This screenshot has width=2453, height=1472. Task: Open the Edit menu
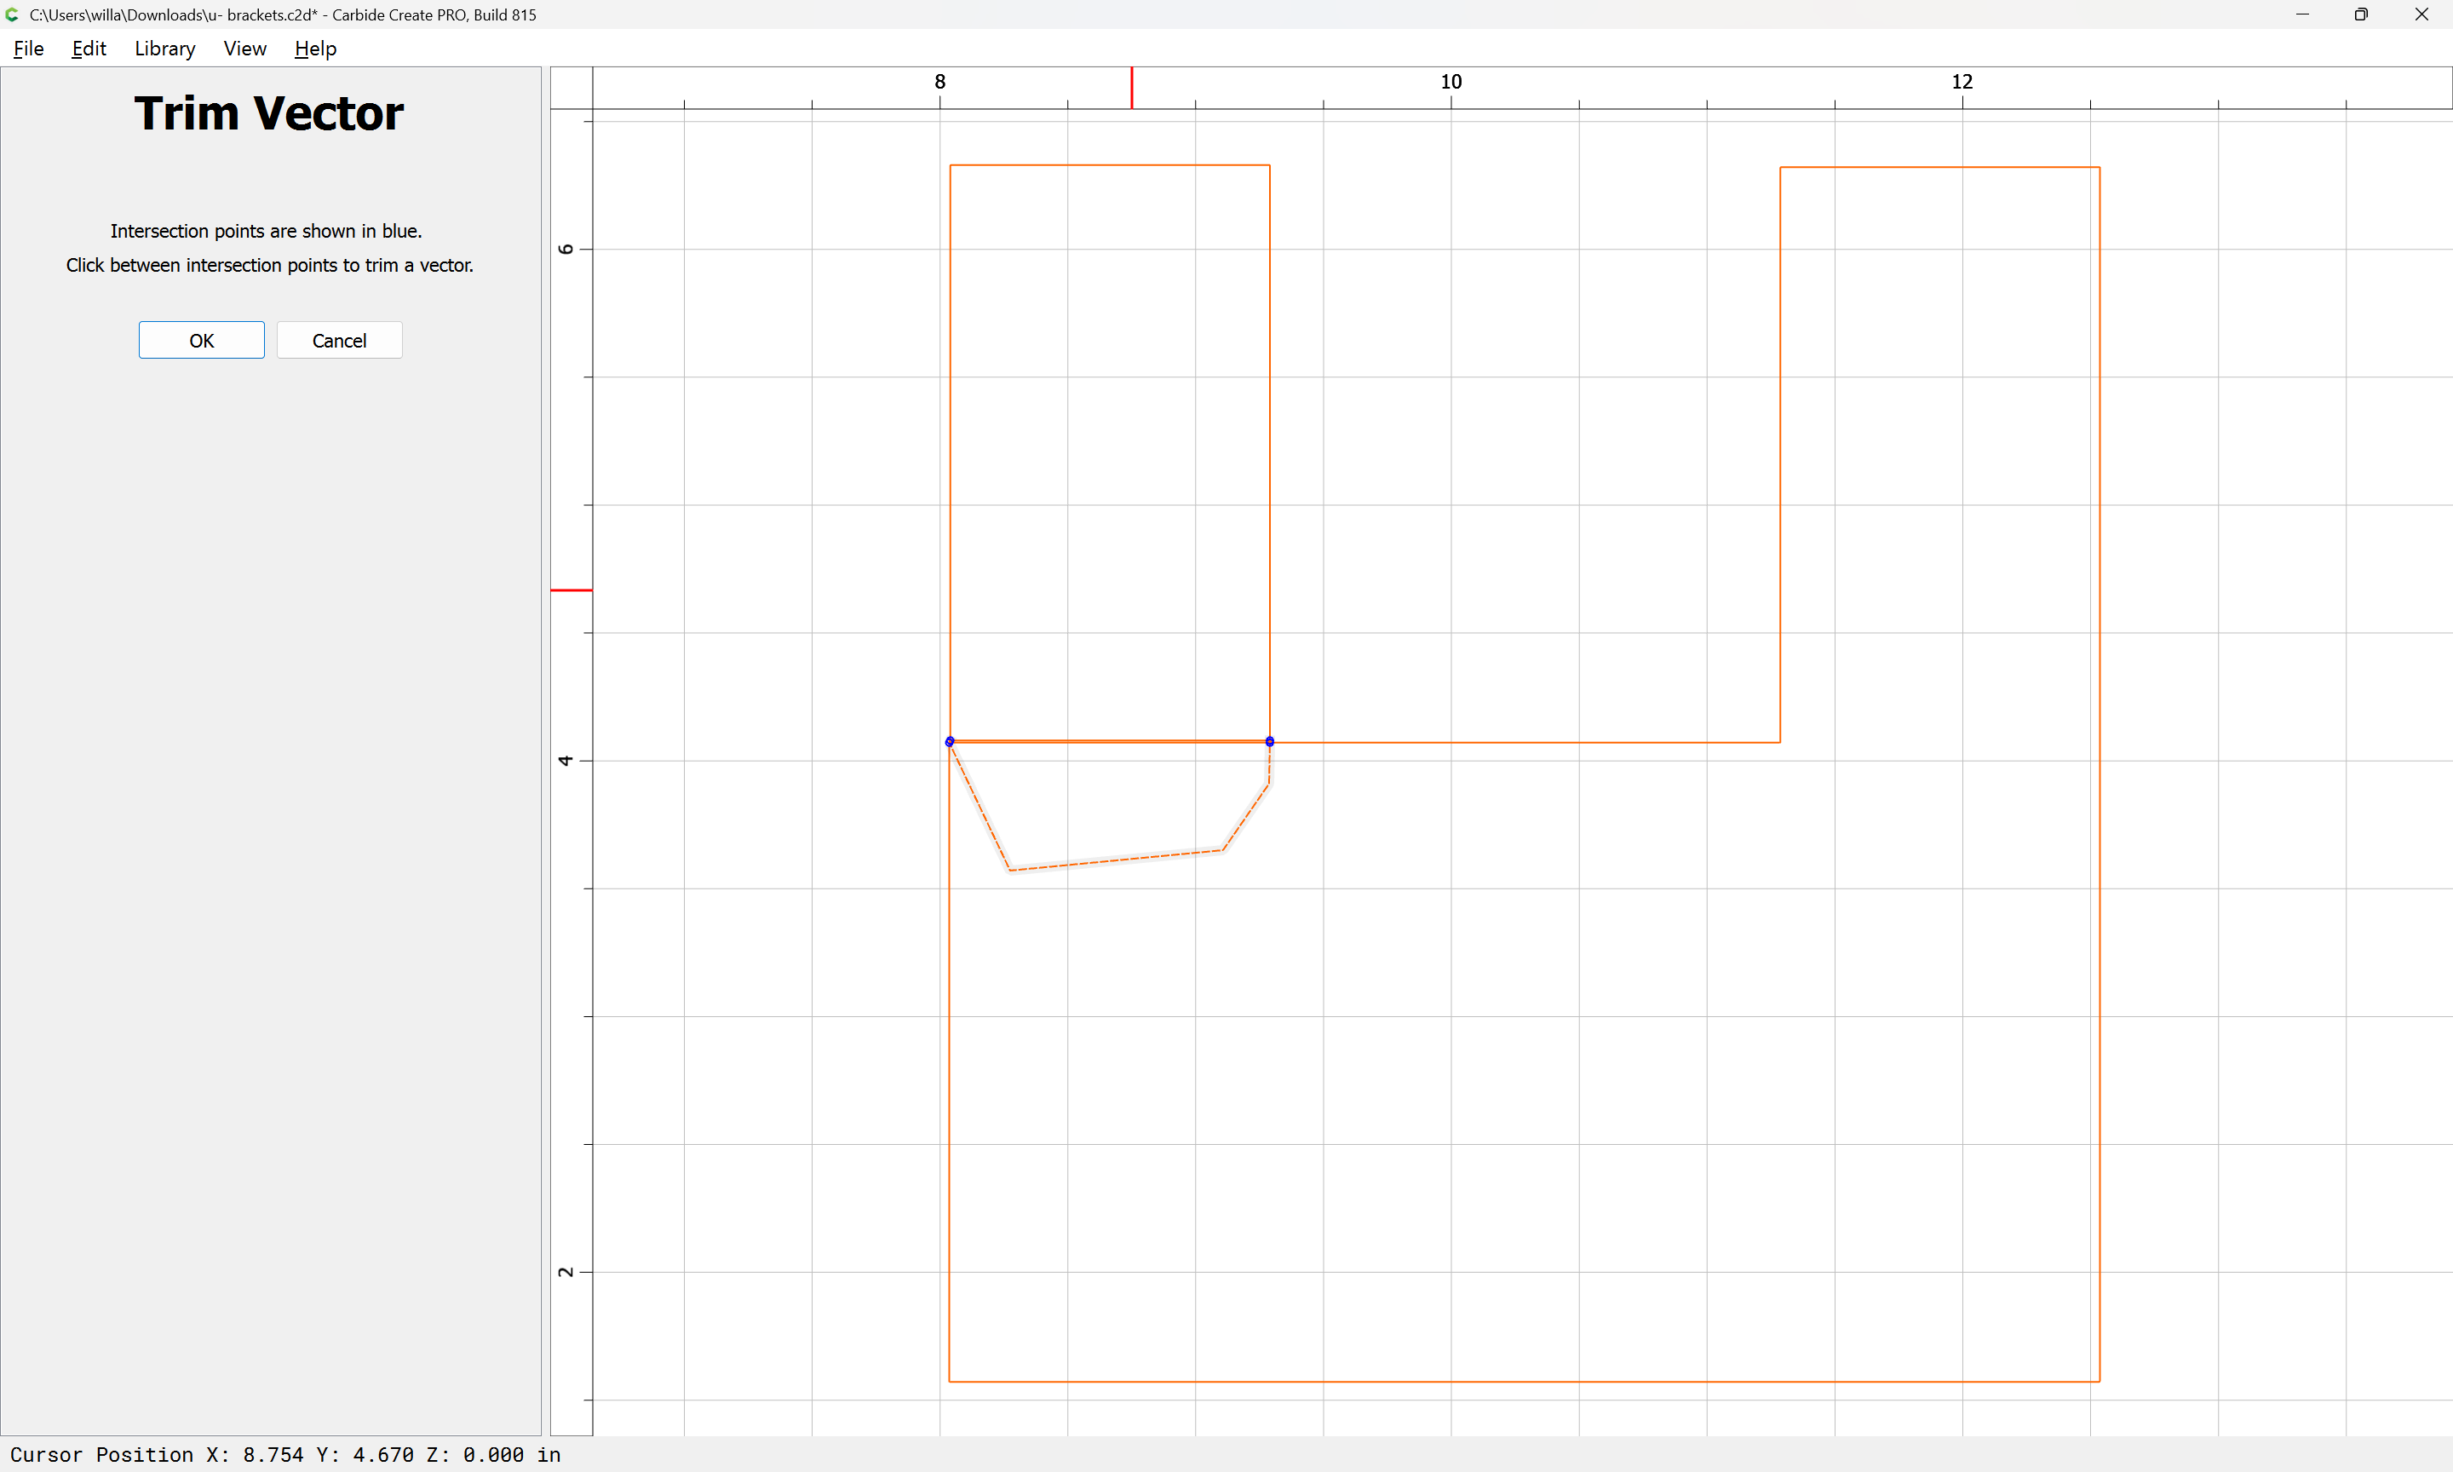click(x=89, y=49)
